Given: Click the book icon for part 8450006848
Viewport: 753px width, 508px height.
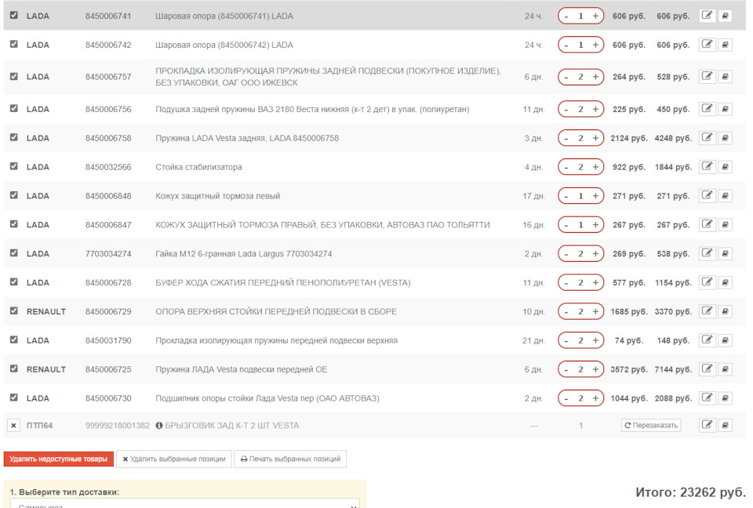Looking at the screenshot, I should [725, 195].
